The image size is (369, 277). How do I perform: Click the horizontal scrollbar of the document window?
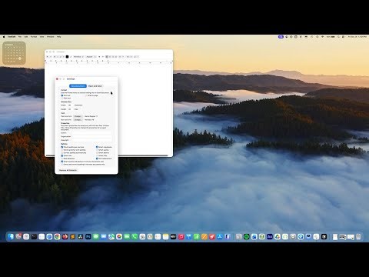pos(107,155)
